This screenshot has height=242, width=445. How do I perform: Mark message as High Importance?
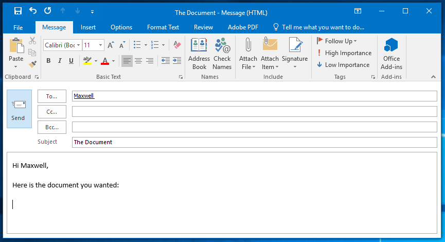[x=344, y=53]
